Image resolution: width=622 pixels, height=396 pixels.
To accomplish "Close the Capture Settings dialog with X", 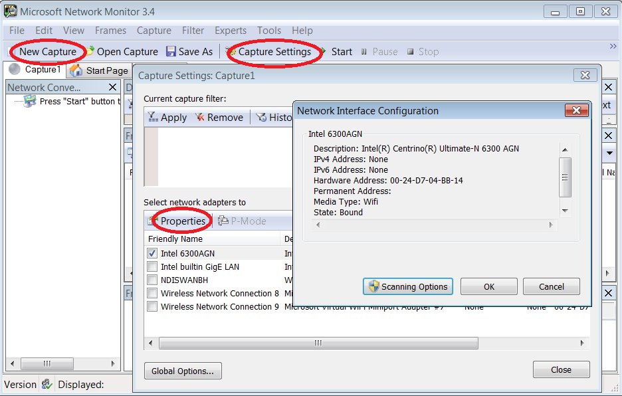I will pyautogui.click(x=585, y=75).
